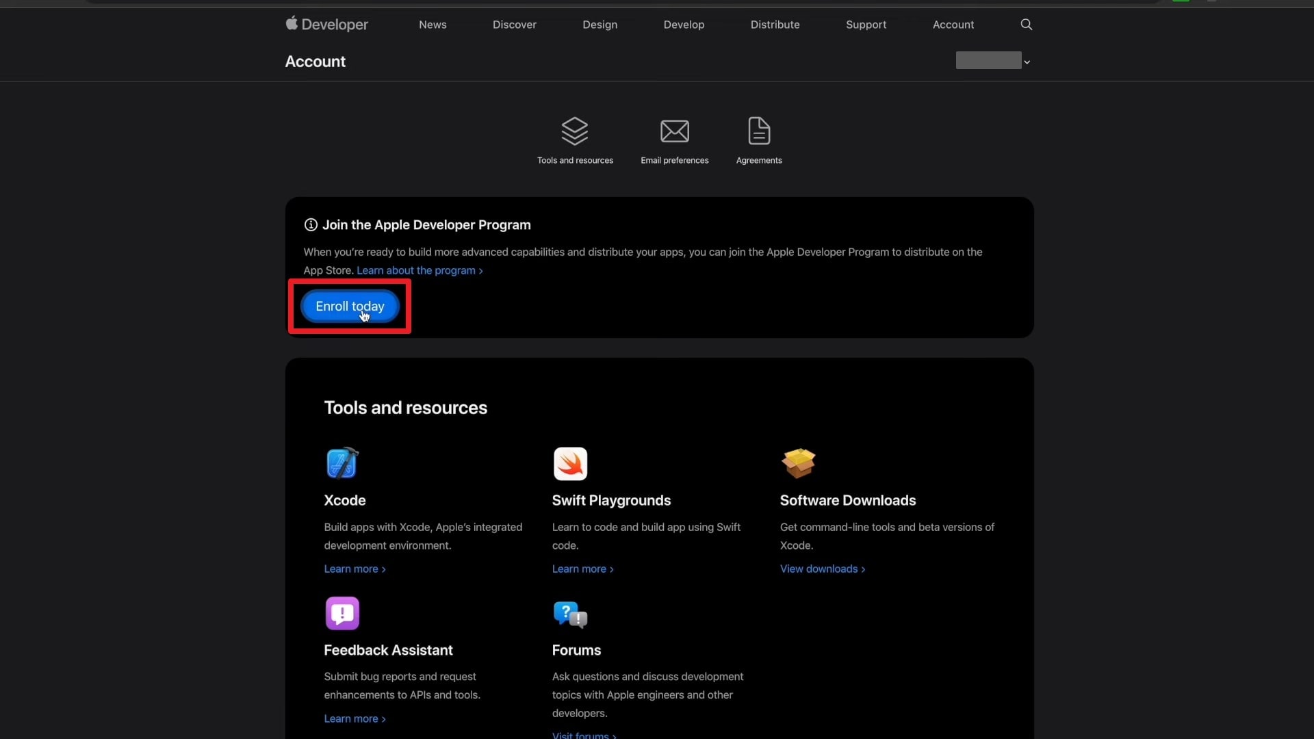The image size is (1314, 739).
Task: Open the search magnifier icon
Action: (1026, 24)
